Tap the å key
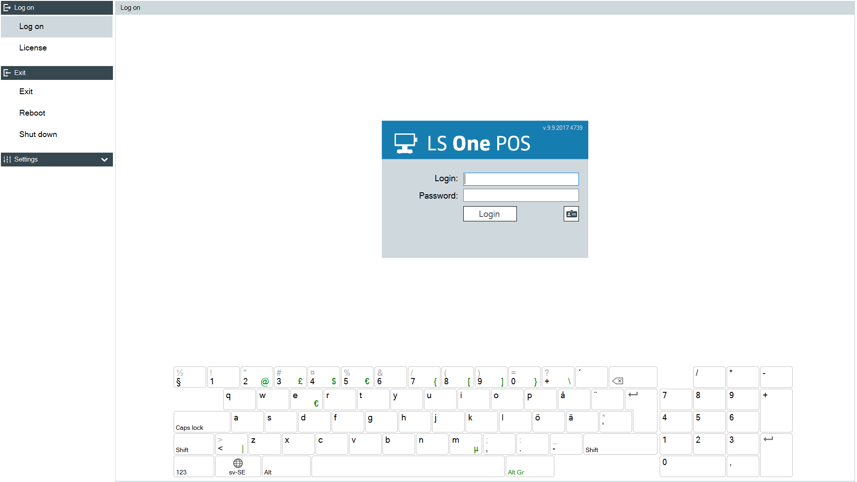Viewport: 857px width, 482px height. tap(574, 399)
